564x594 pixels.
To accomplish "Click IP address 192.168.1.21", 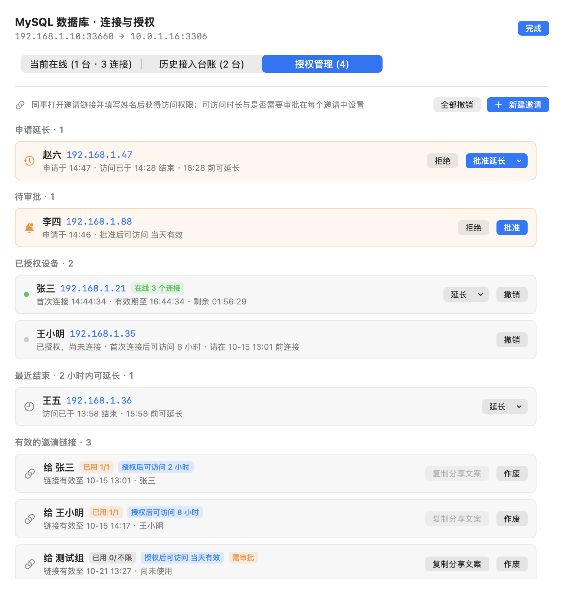I will [x=93, y=288].
